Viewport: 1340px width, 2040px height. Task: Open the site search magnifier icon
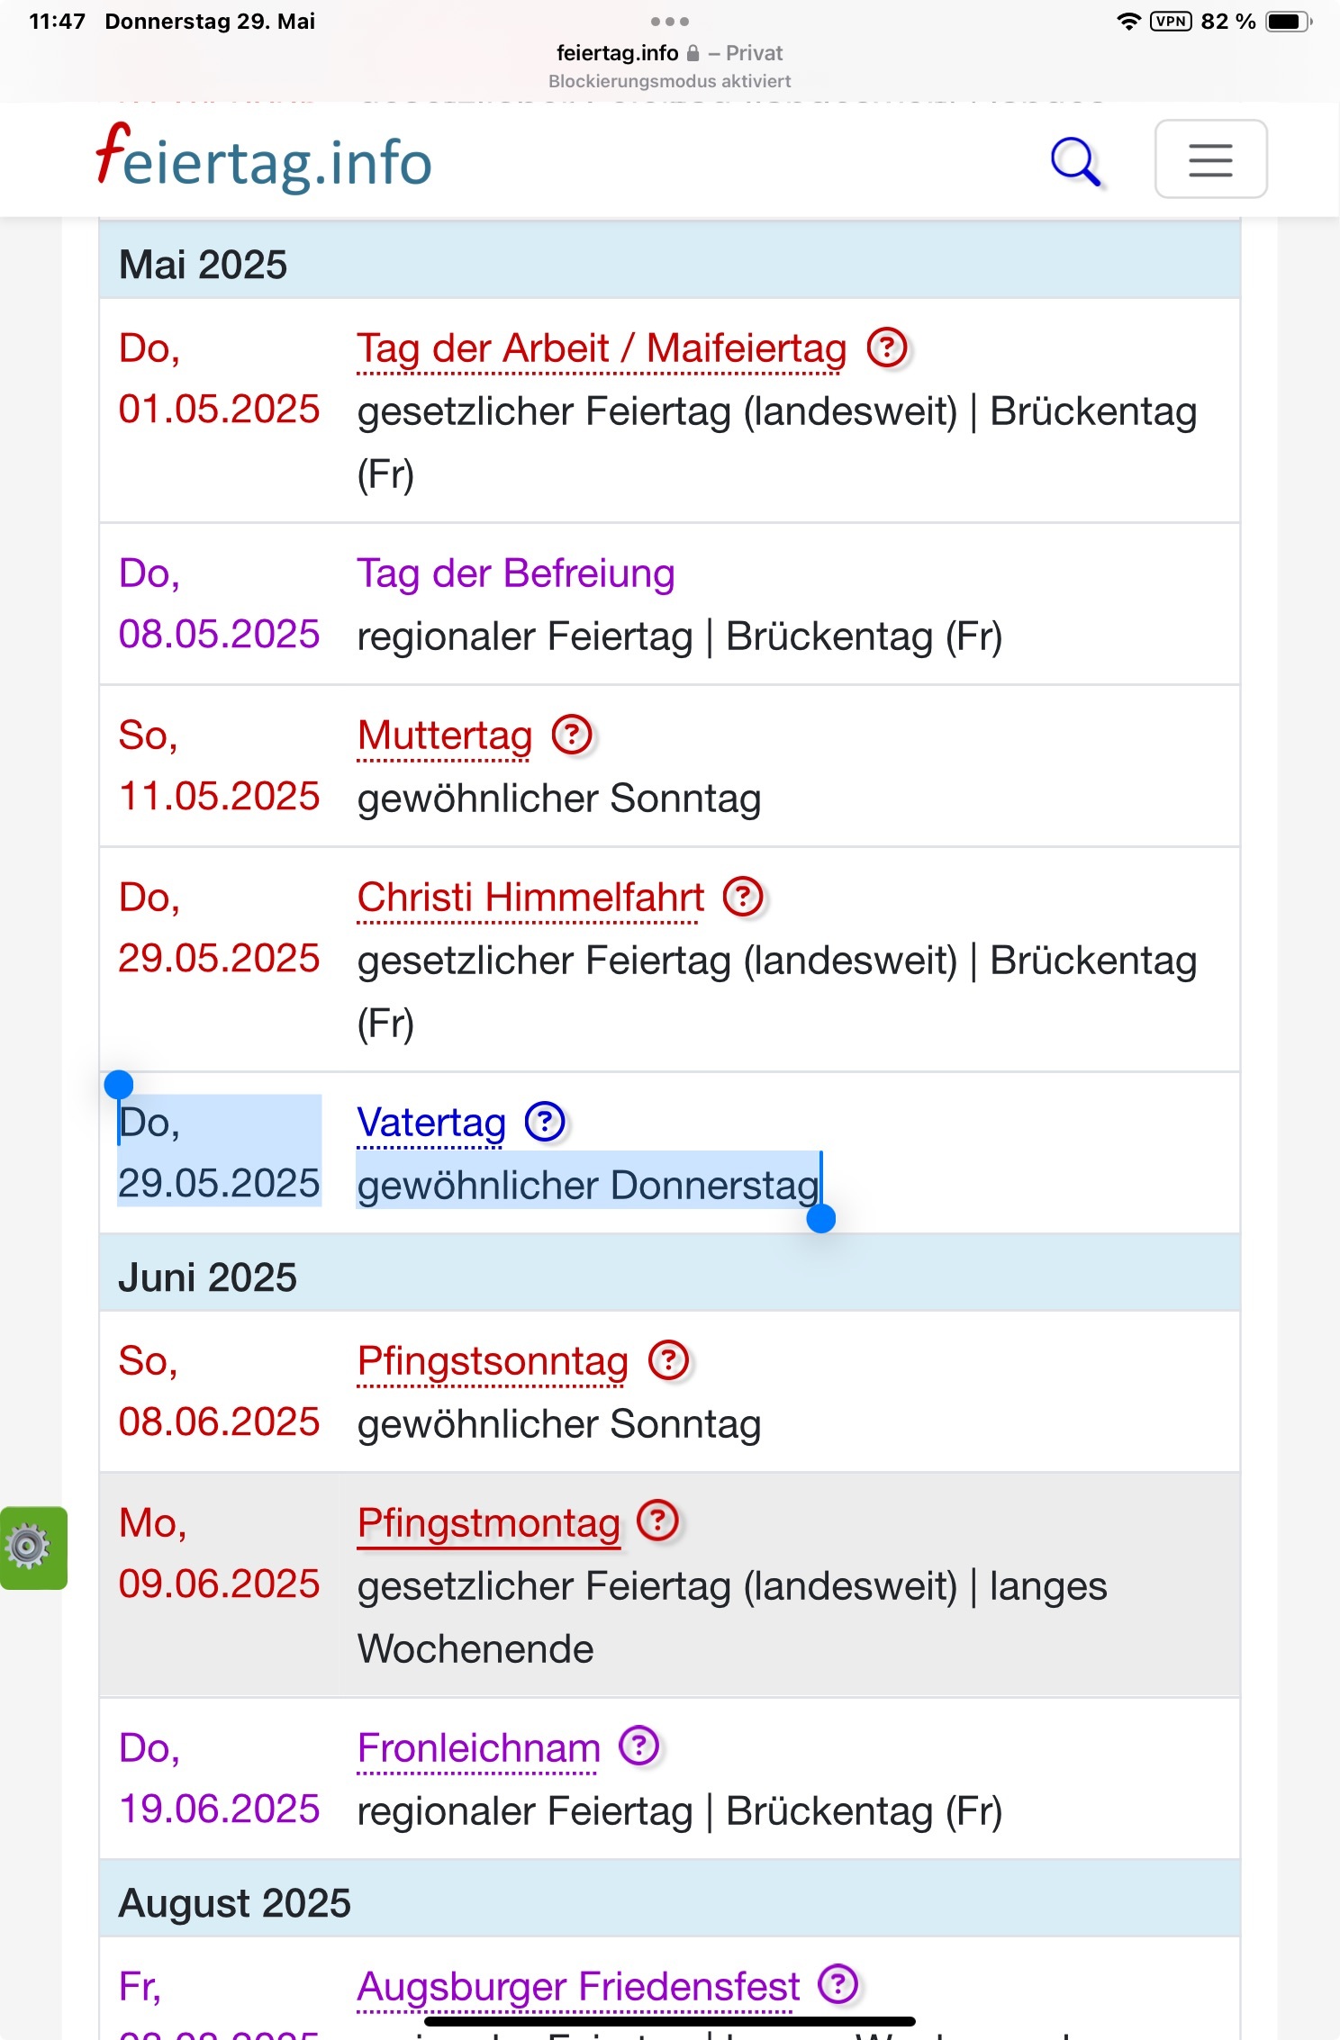[x=1076, y=161]
